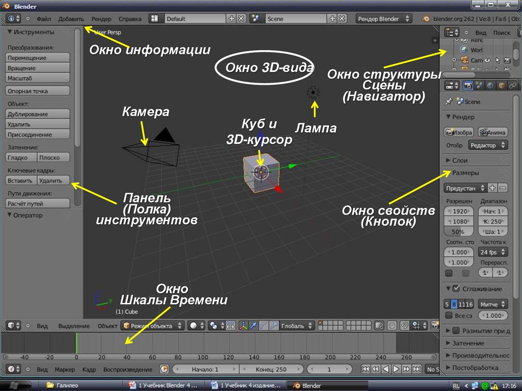Click the Перемещение tool button
The width and height of the screenshot is (522, 391).
38,58
